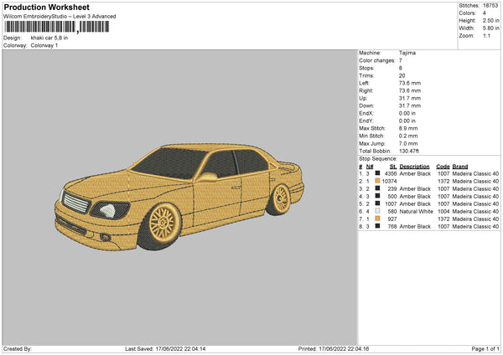The image size is (503, 355).
Task: Click the Brand column header
Action: 460,166
